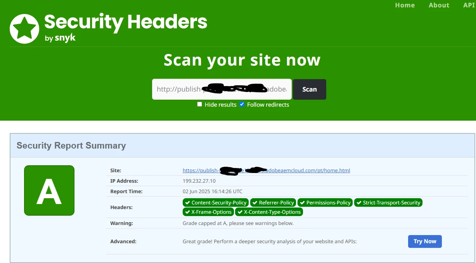This screenshot has height=263, width=476.
Task: Click the Permissions-Policy header badge
Action: pyautogui.click(x=325, y=202)
